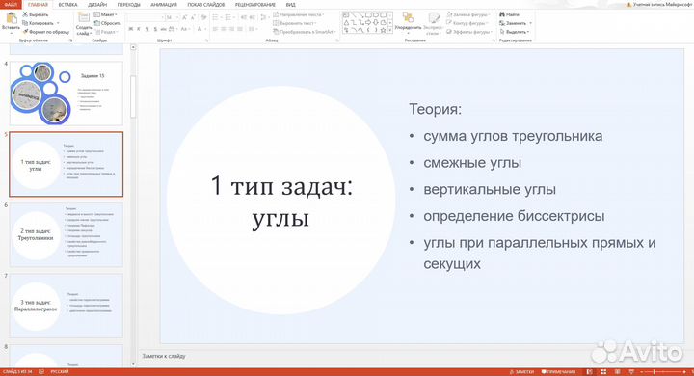The image size is (694, 376).
Task: Open Review (РЕЦЕНЗИРОВАНИЕ) tab
Action: click(255, 5)
